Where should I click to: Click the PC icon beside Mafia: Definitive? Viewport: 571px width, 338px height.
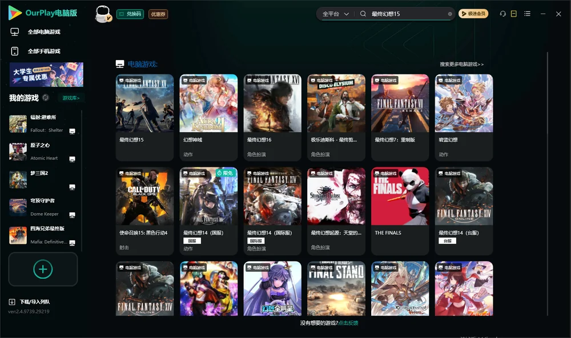[x=72, y=243]
